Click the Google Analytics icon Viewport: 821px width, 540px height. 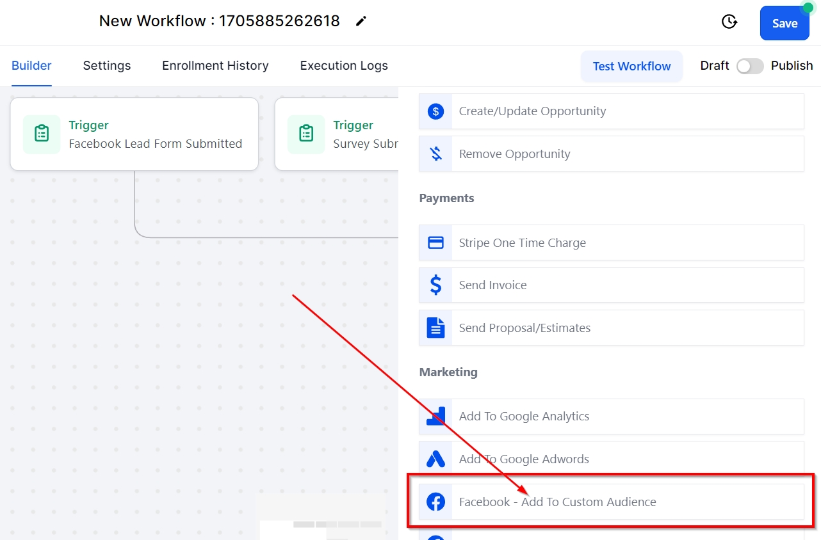(435, 417)
